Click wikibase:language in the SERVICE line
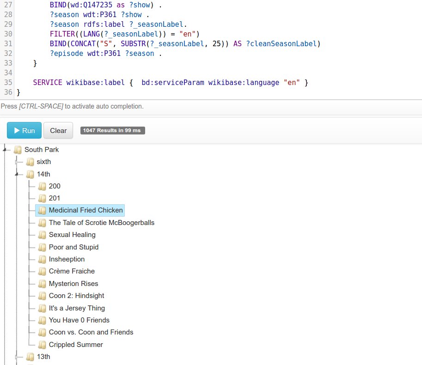The width and height of the screenshot is (422, 365). [244, 82]
